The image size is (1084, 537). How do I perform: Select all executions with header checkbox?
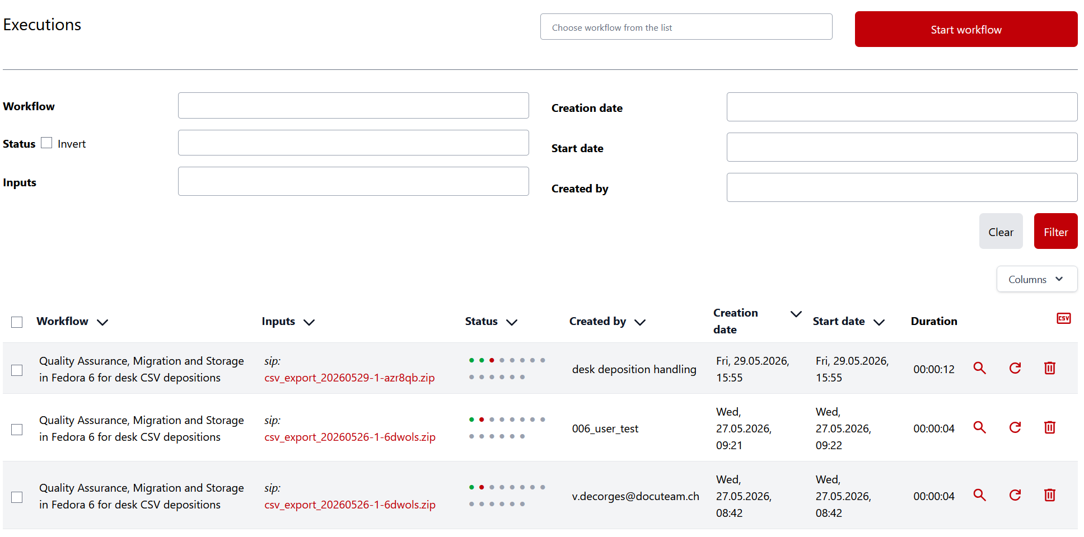pos(17,322)
